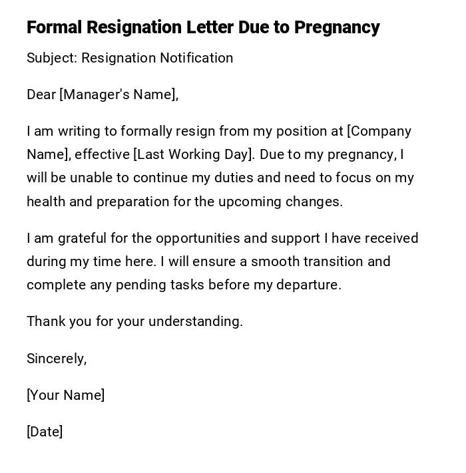Click the phrase 'upcoming changes'

[280, 202]
